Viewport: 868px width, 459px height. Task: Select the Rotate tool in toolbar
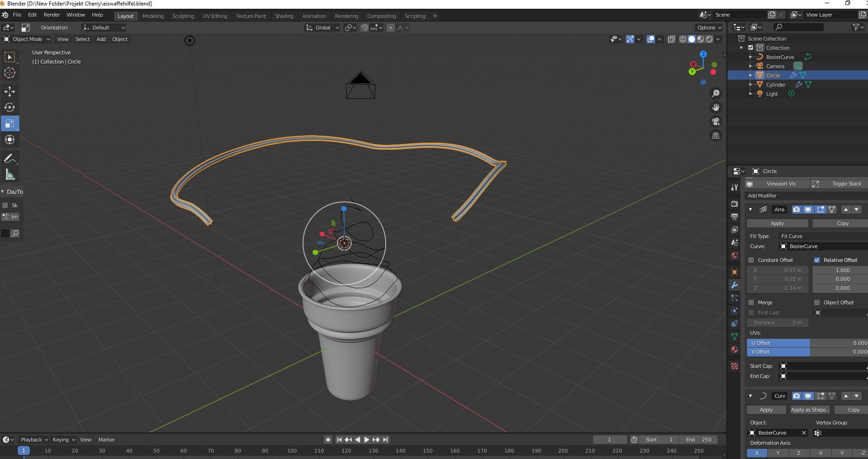click(x=10, y=107)
